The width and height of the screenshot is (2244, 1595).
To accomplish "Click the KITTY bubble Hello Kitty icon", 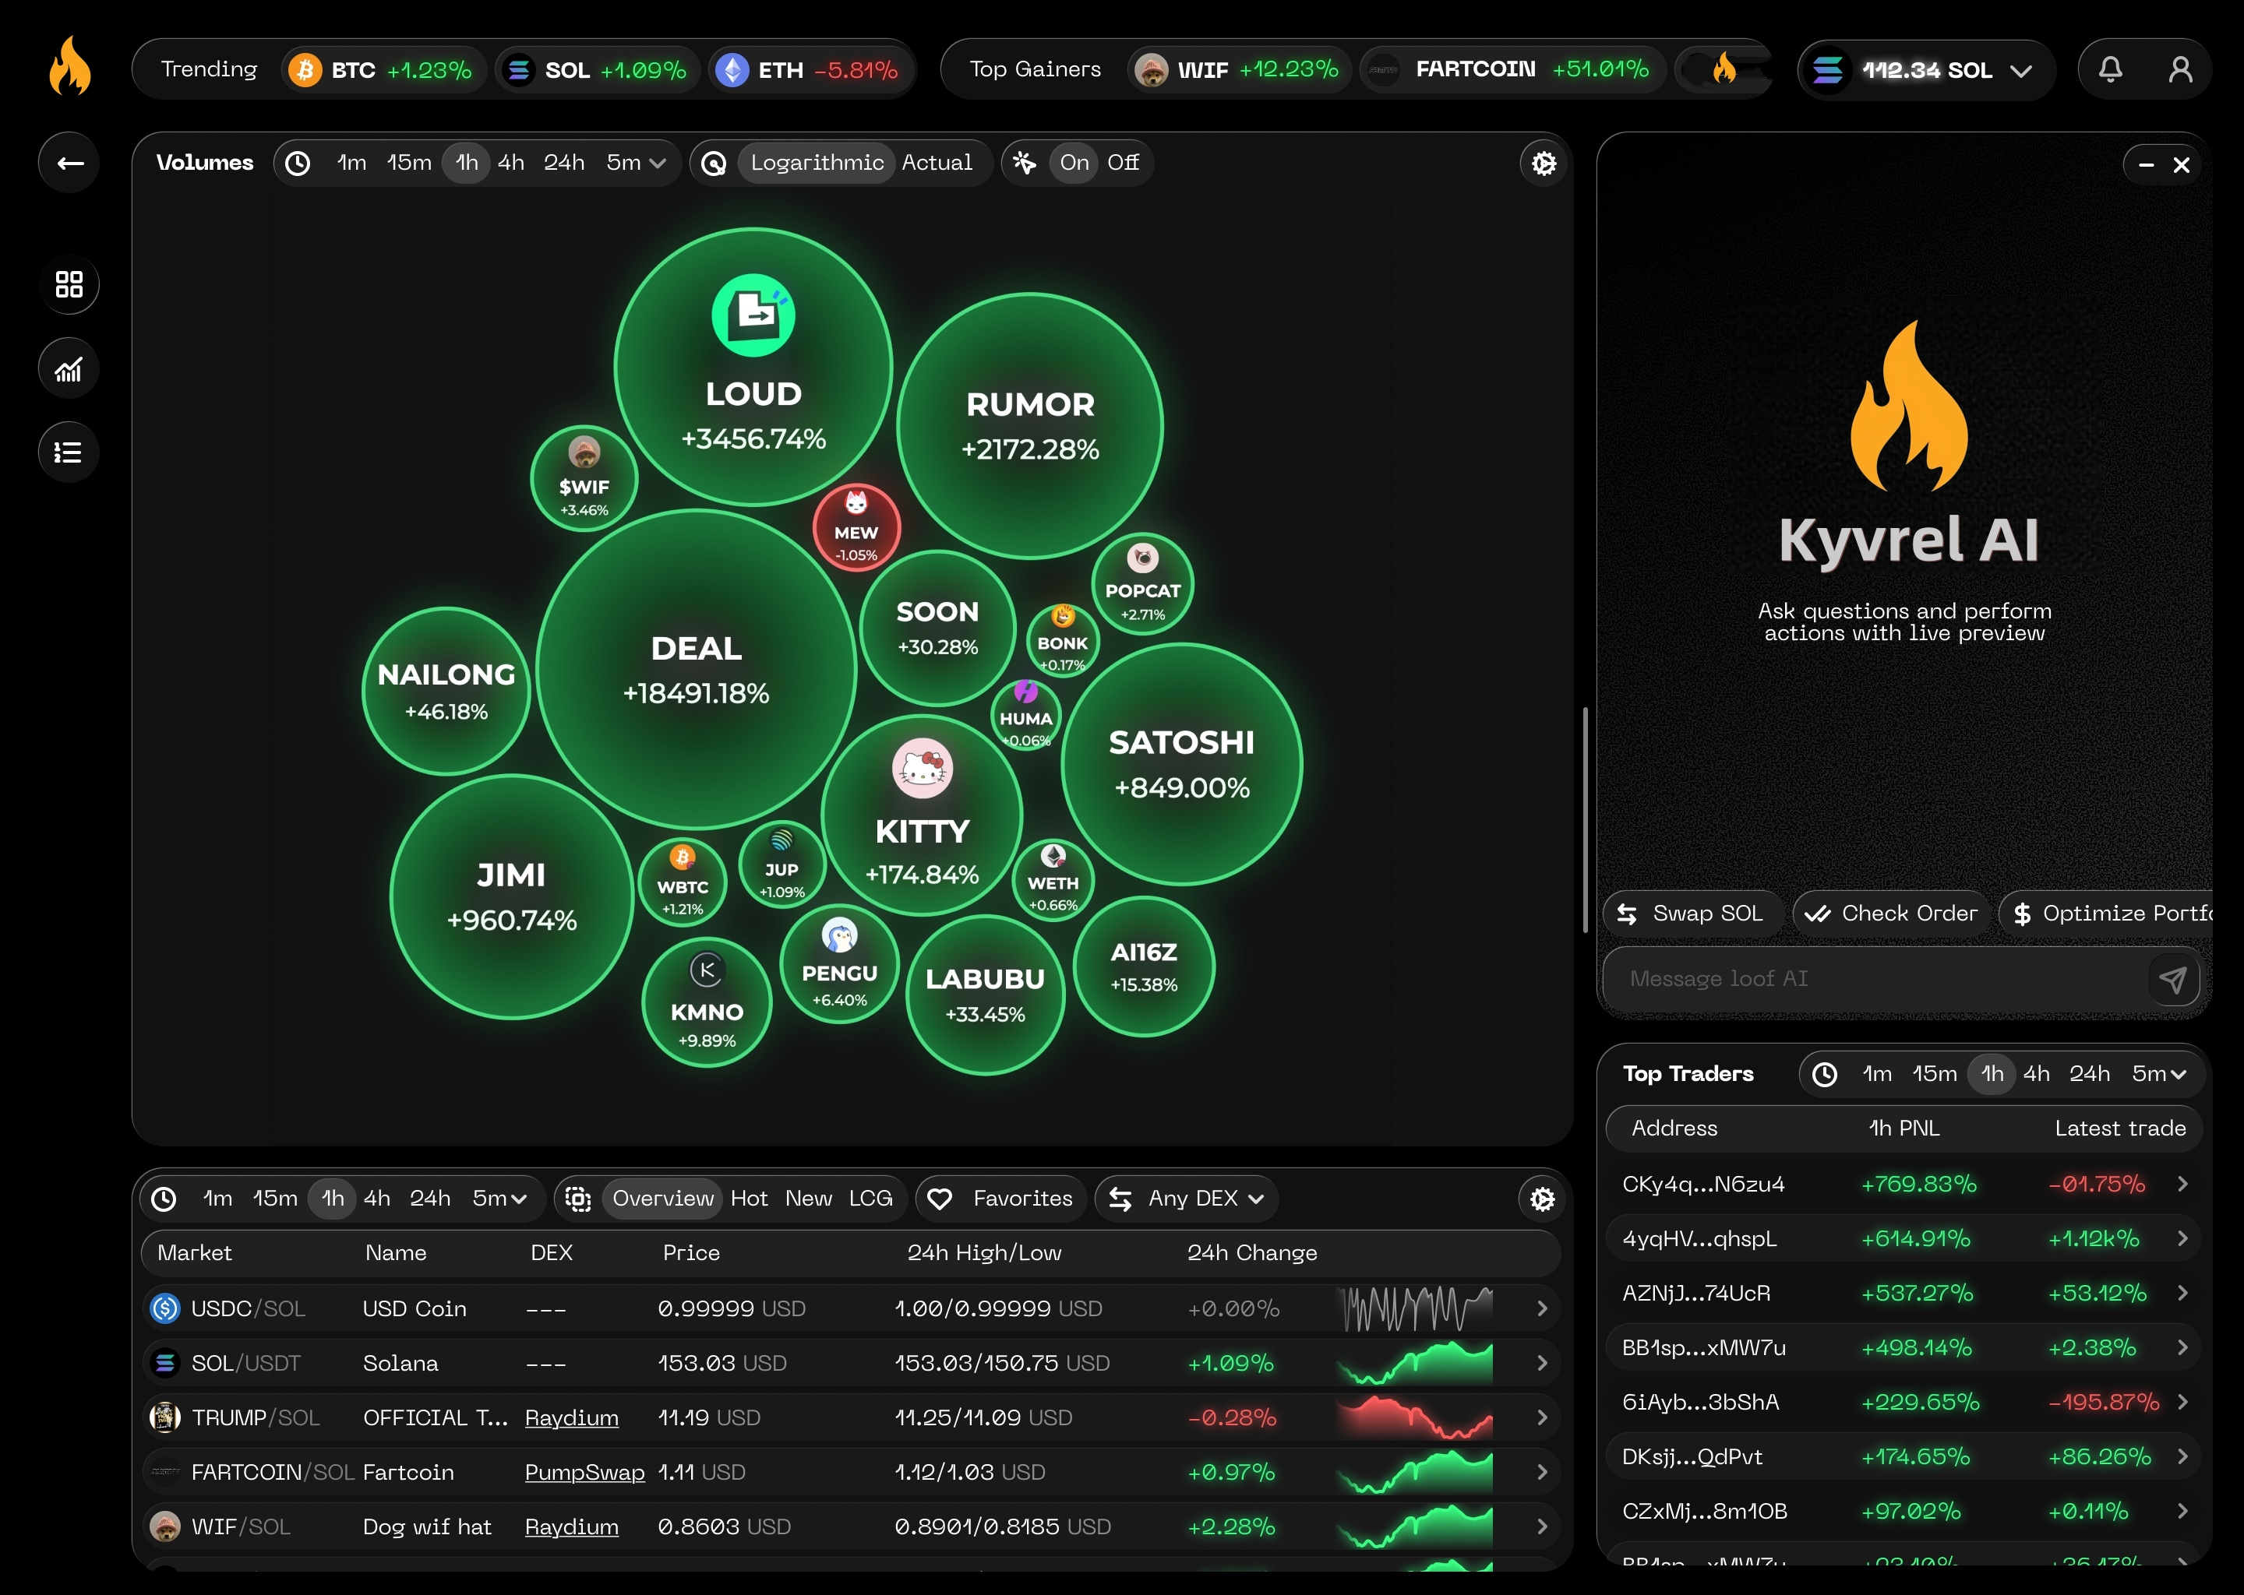I will [x=922, y=767].
